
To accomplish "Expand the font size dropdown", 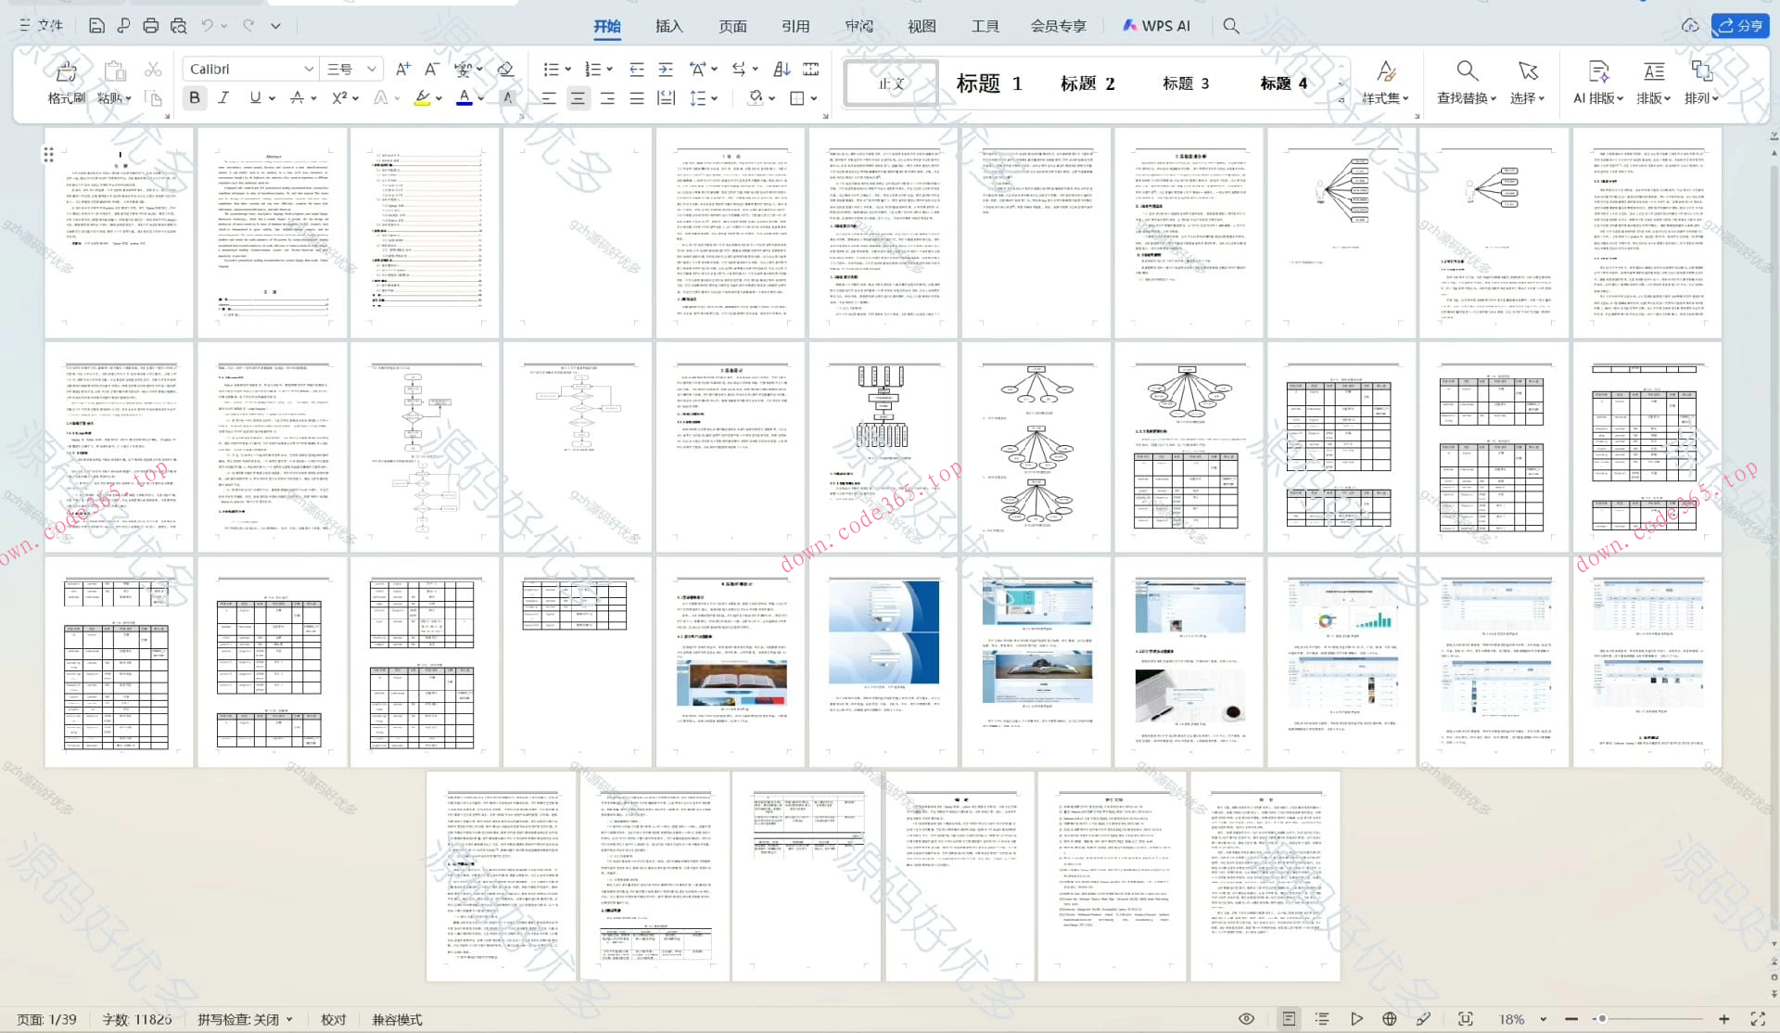I will click(x=371, y=69).
